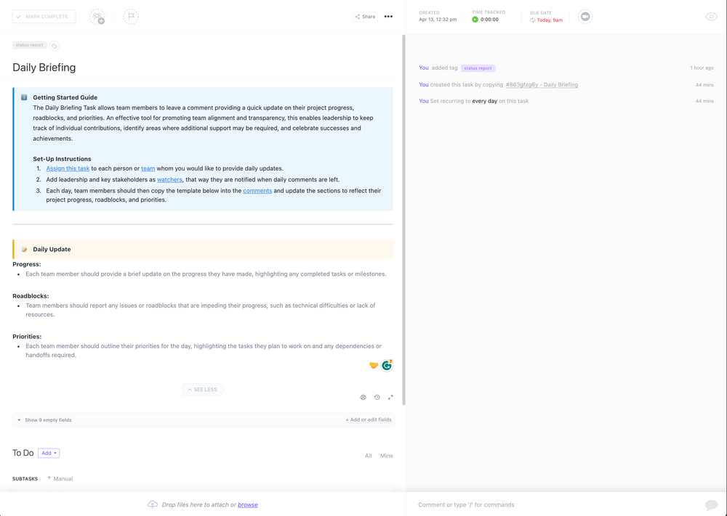Mark the task complete

click(44, 16)
